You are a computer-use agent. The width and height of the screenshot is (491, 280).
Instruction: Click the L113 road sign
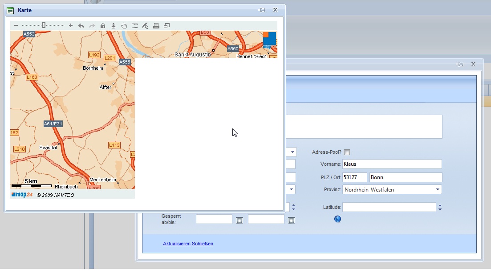tap(114, 145)
